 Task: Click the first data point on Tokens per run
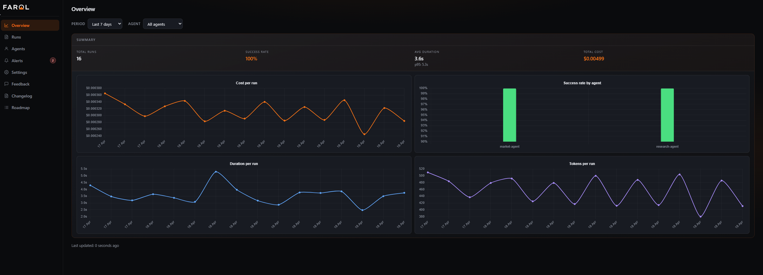point(428,173)
